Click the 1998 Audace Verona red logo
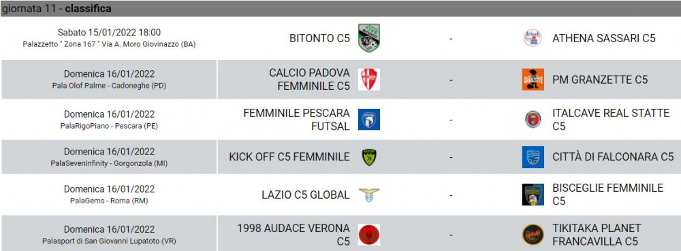 click(x=369, y=235)
